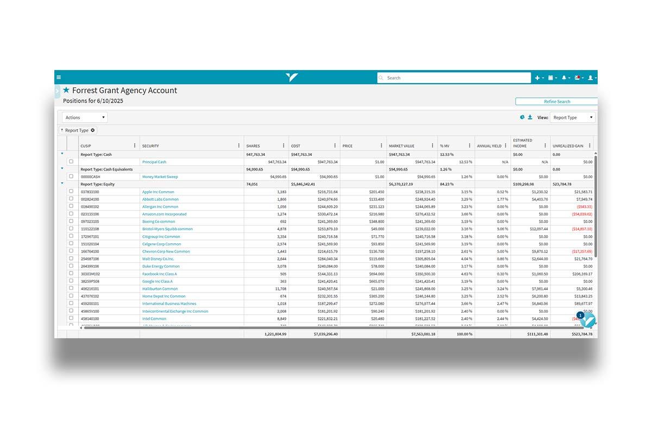This screenshot has height=430, width=652.
Task: Click the Allergan Inc Common link
Action: tap(160, 207)
